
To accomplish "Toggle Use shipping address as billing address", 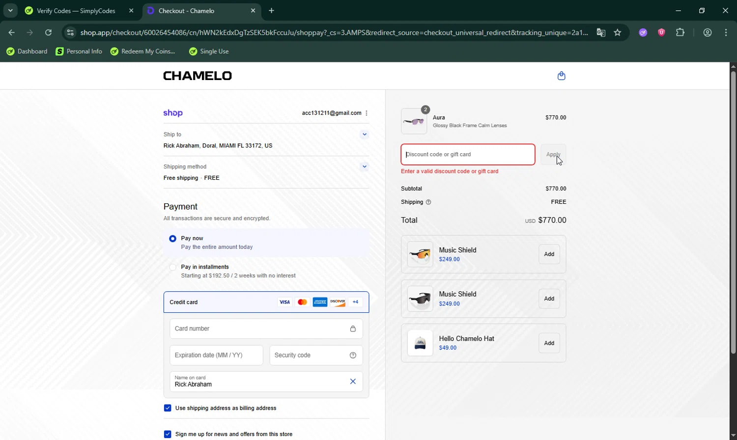I will coord(168,408).
